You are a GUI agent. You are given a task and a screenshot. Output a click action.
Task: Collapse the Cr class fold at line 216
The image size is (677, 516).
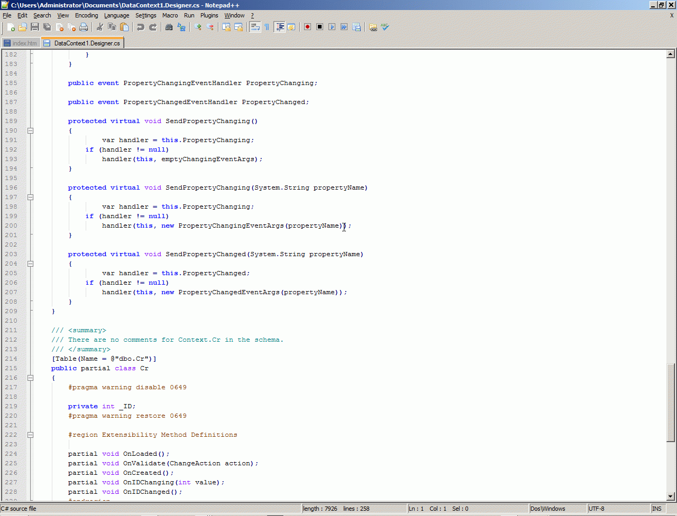[31, 378]
